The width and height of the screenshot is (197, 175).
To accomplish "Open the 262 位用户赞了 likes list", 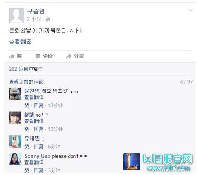I will pos(26,69).
